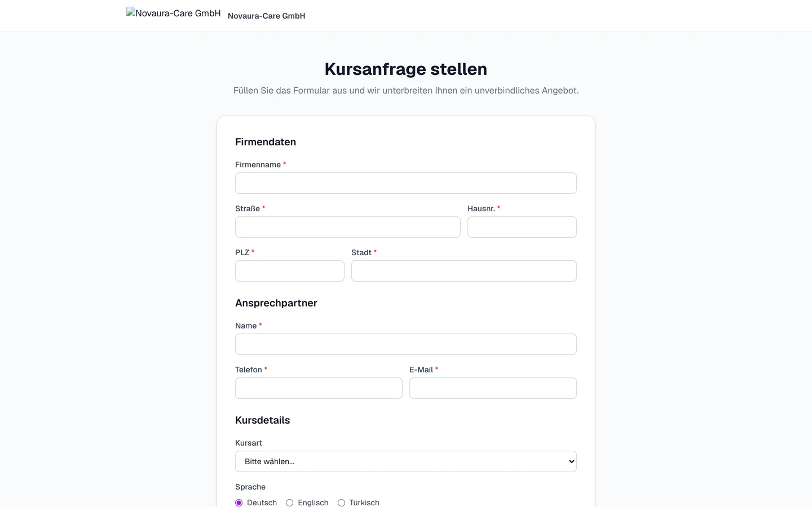Viewport: 812px width, 507px height.
Task: Select the E-Mail input field
Action: click(493, 388)
